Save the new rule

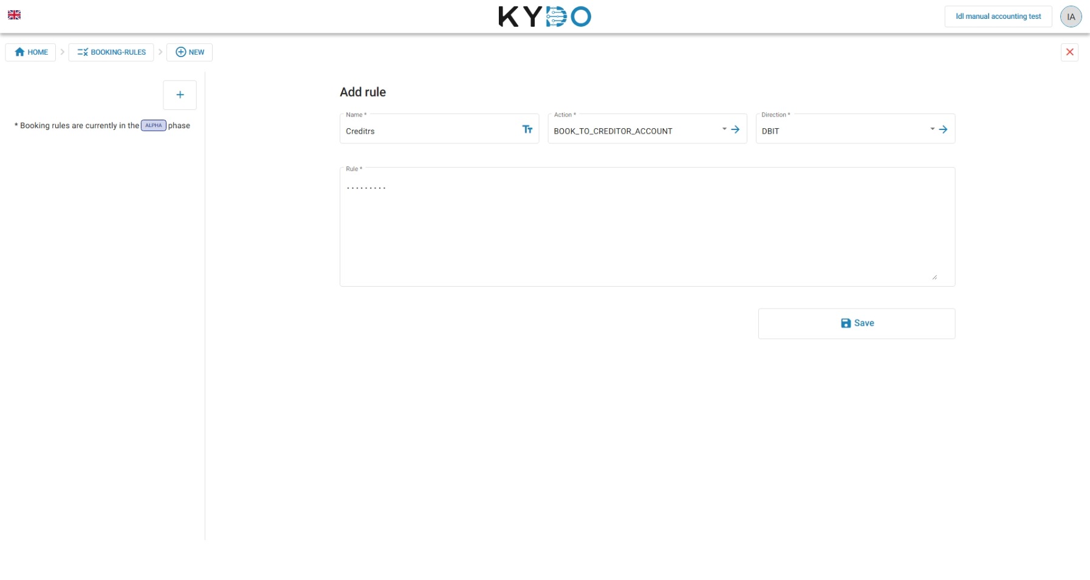856,324
